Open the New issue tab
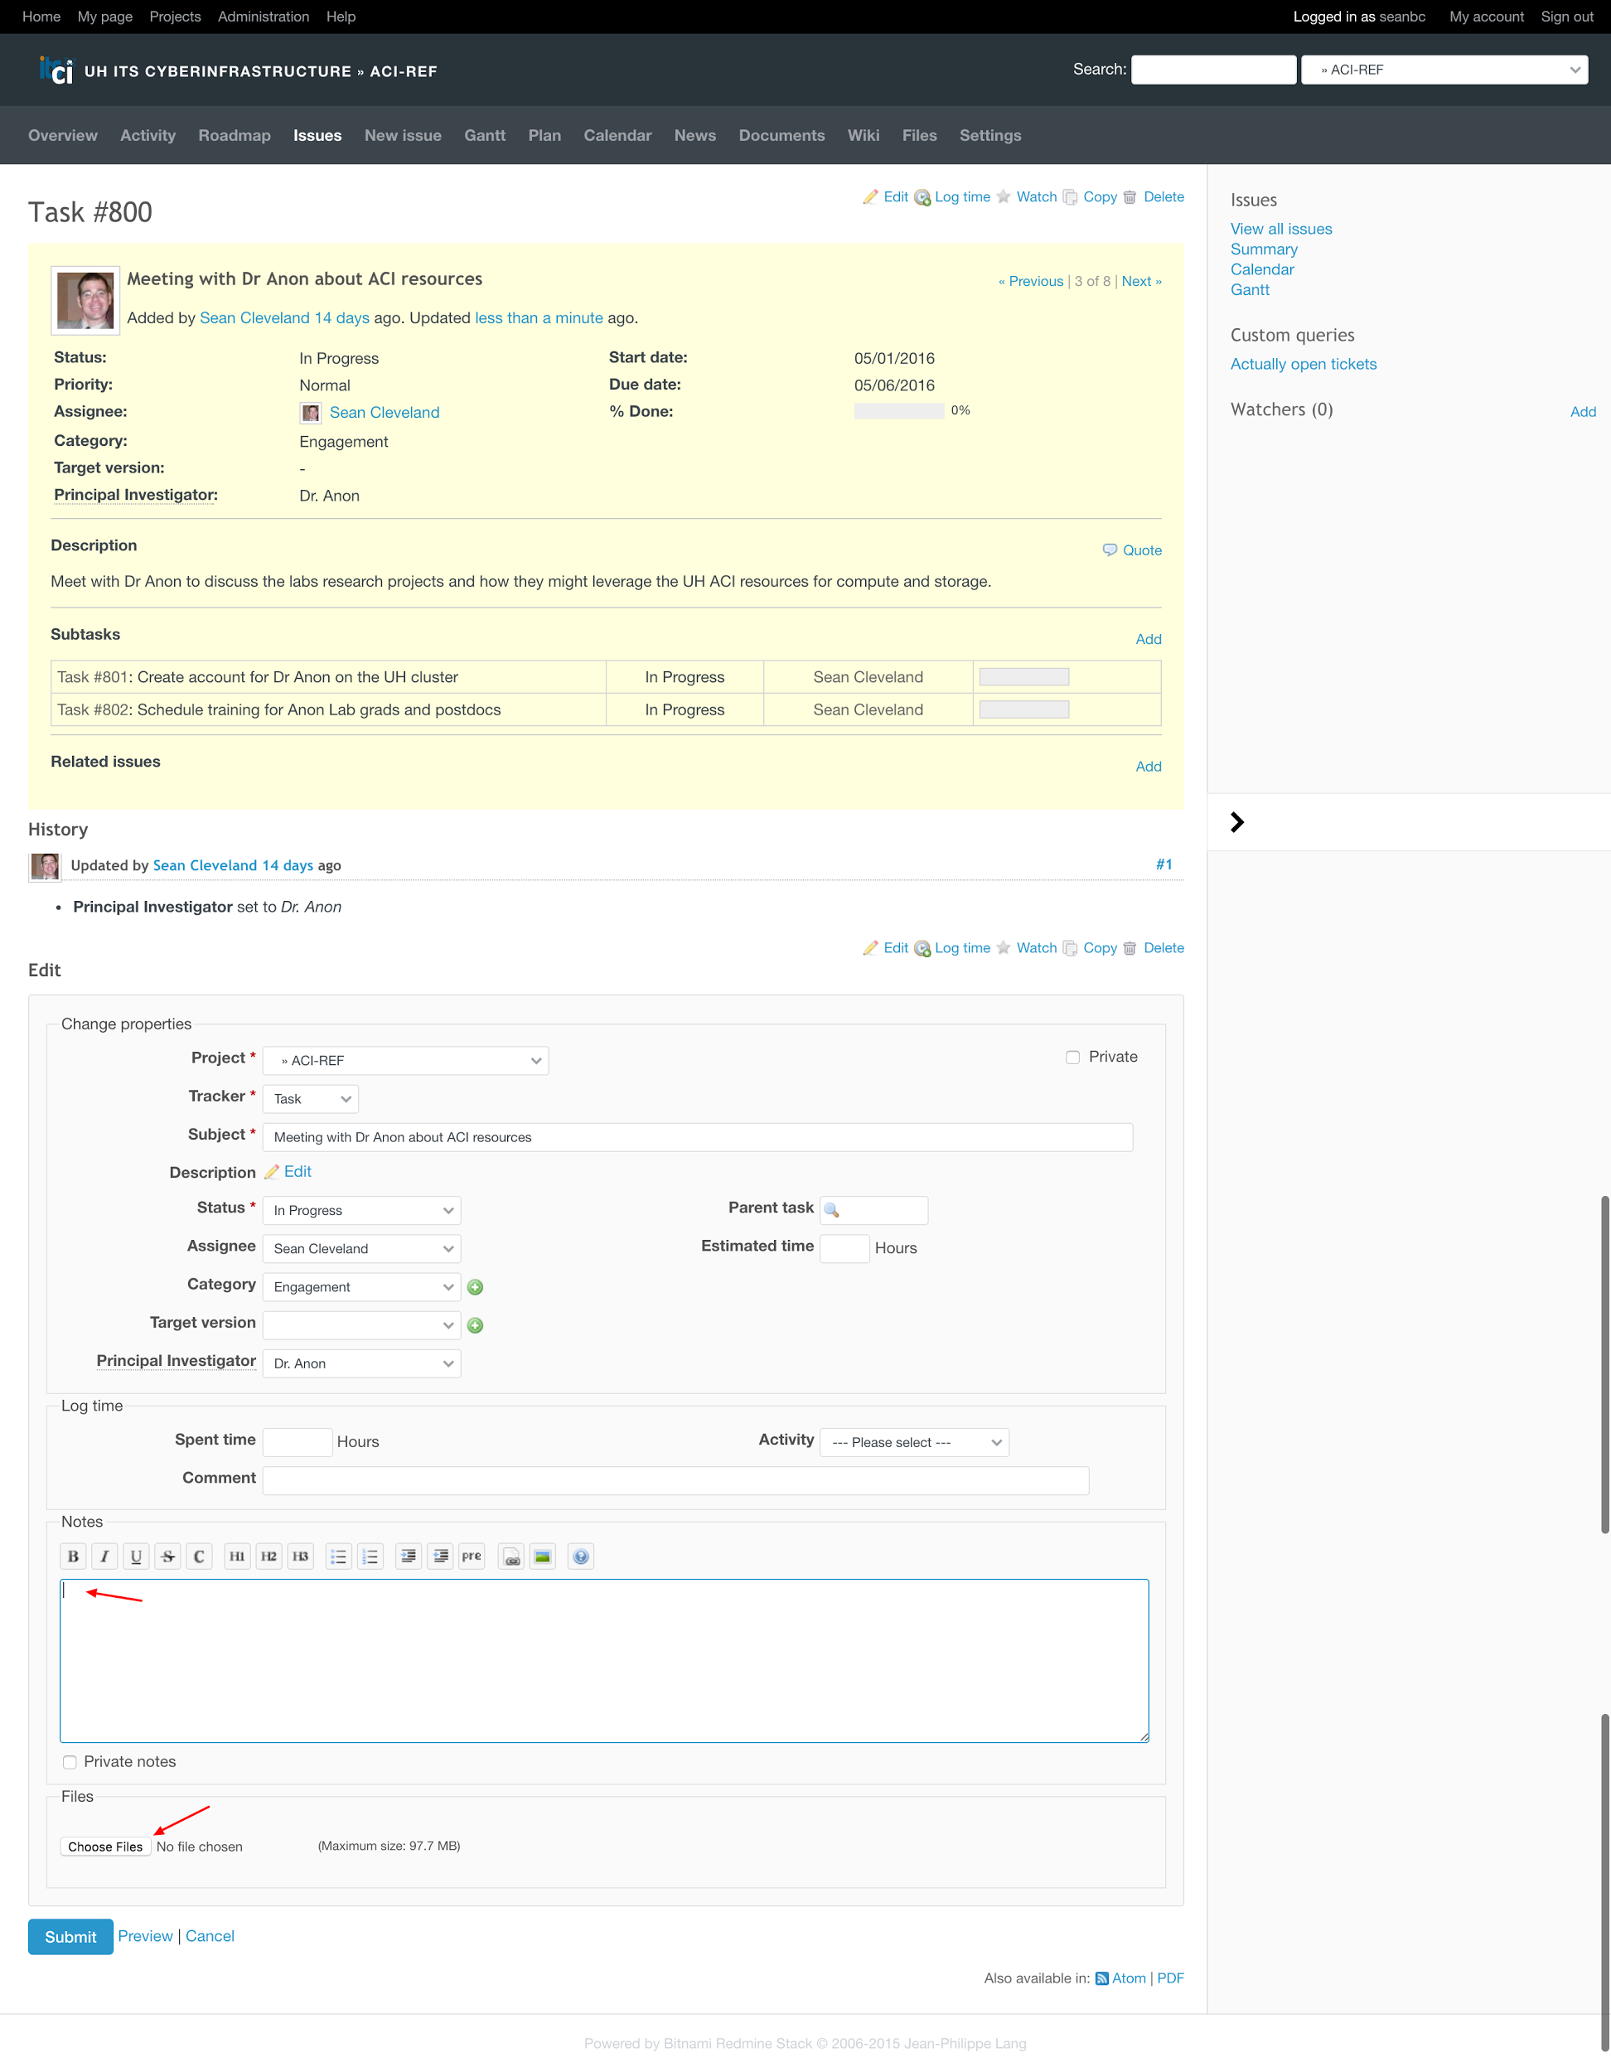Screen dimensions: 1611x2072 pyautogui.click(x=404, y=136)
